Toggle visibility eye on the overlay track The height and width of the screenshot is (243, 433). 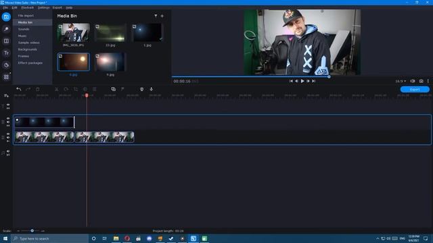8,119
